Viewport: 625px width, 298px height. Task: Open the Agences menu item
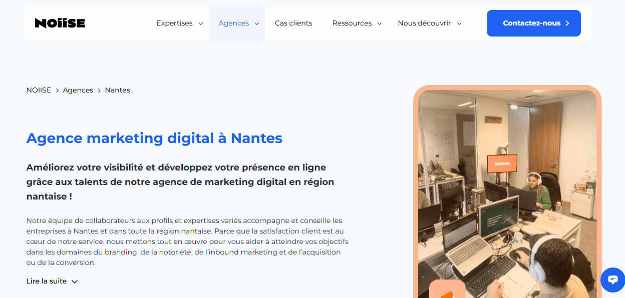click(234, 23)
